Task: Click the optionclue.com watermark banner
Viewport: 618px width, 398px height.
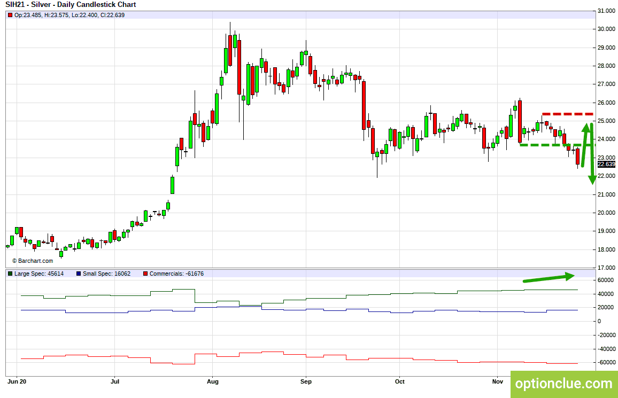Action: tap(564, 384)
